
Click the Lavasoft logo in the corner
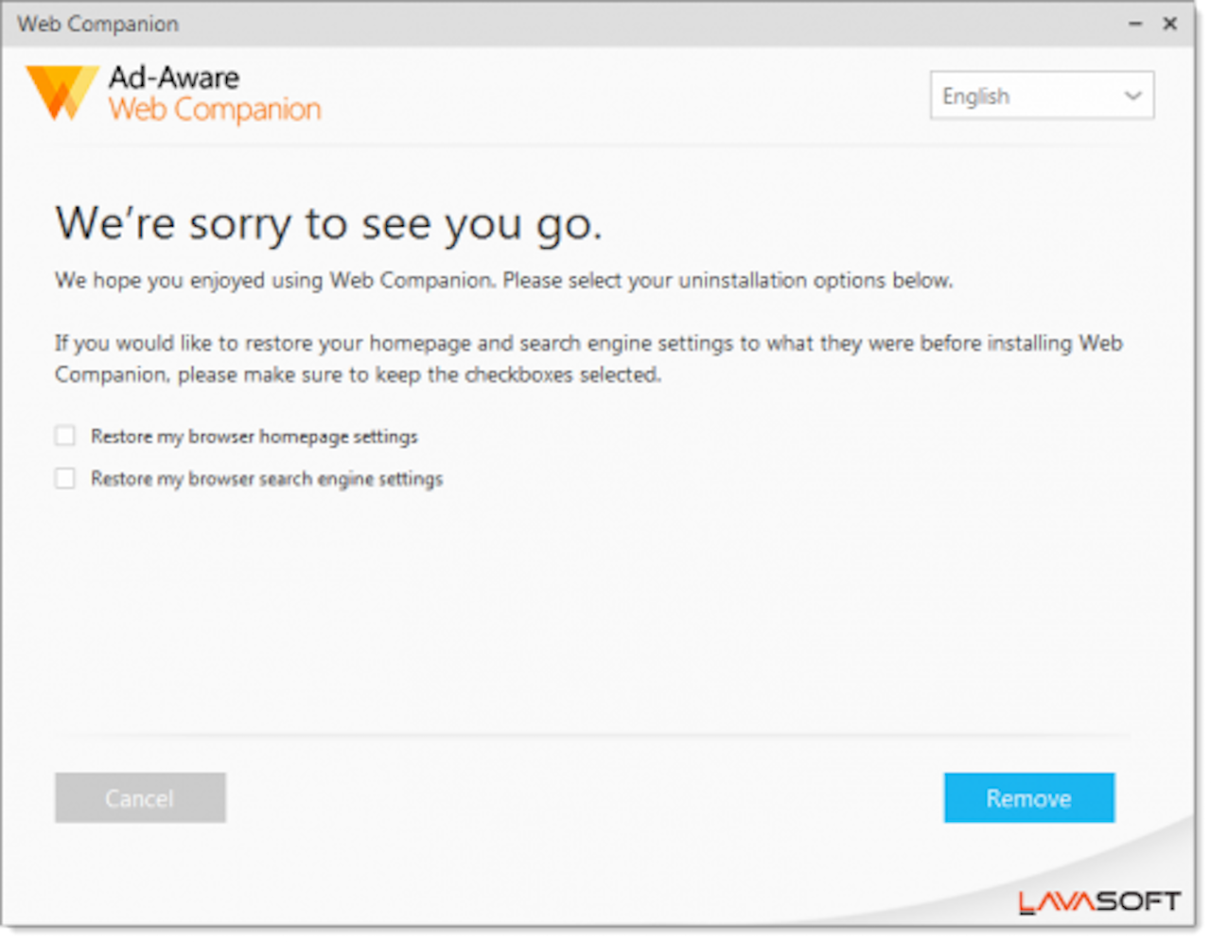point(1099,901)
